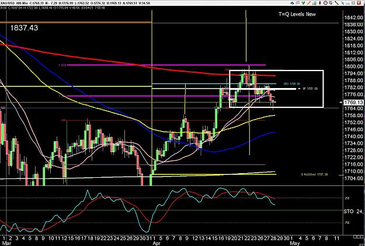Click the H:1776.99 high value in header
This screenshot has width=365, height=246.
coord(65,3)
